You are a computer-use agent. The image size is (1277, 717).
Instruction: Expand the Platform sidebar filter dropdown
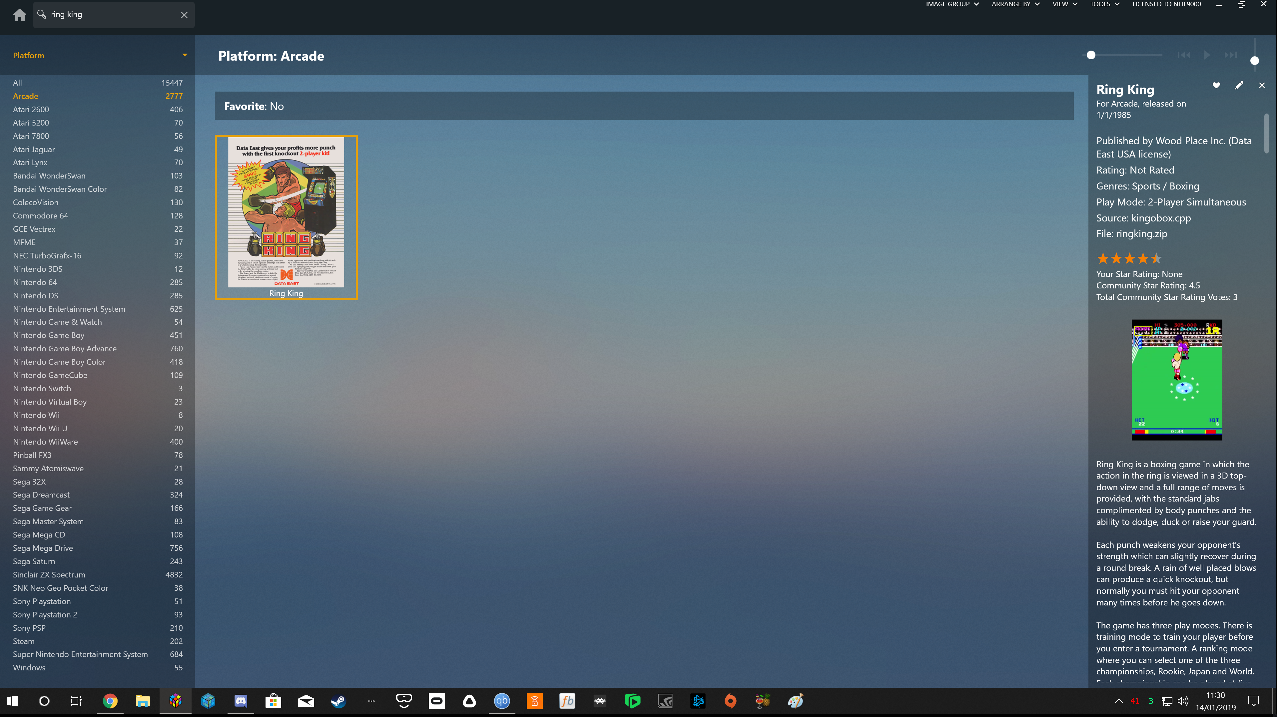pos(185,55)
